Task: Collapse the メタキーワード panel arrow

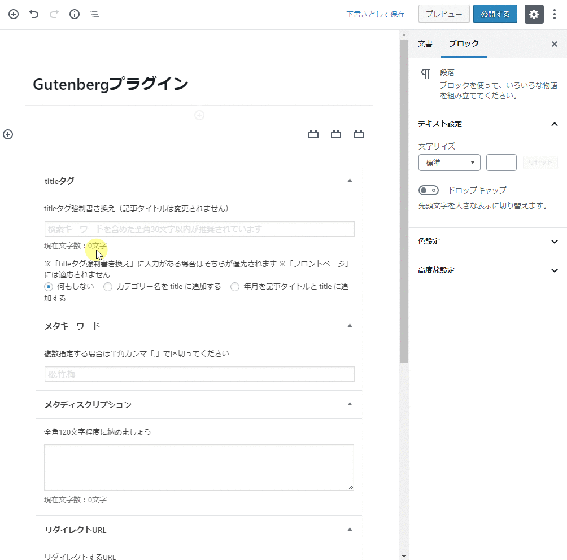Action: pyautogui.click(x=350, y=325)
